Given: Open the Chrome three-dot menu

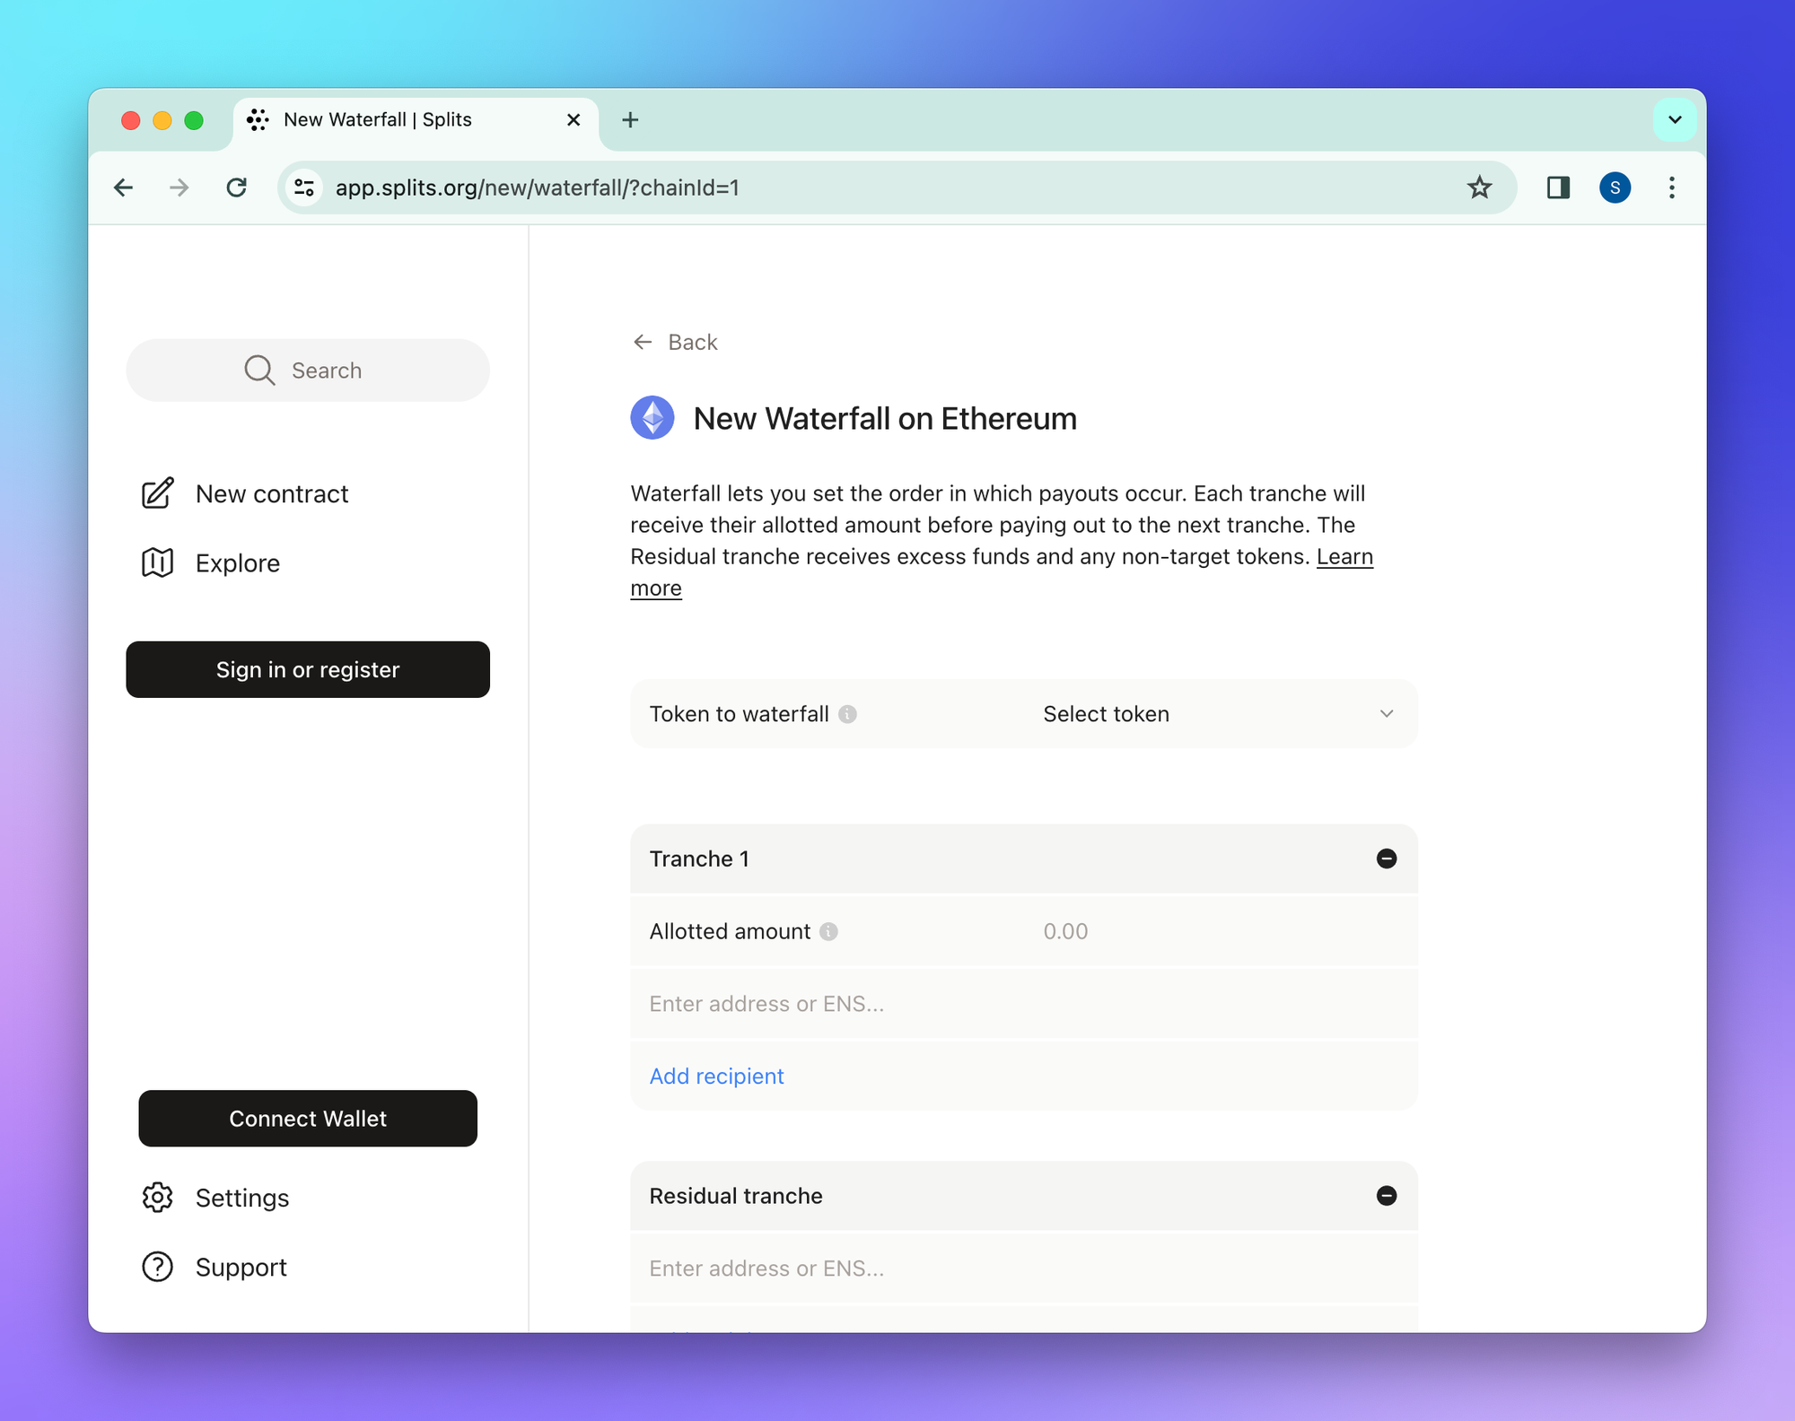Looking at the screenshot, I should [x=1671, y=187].
